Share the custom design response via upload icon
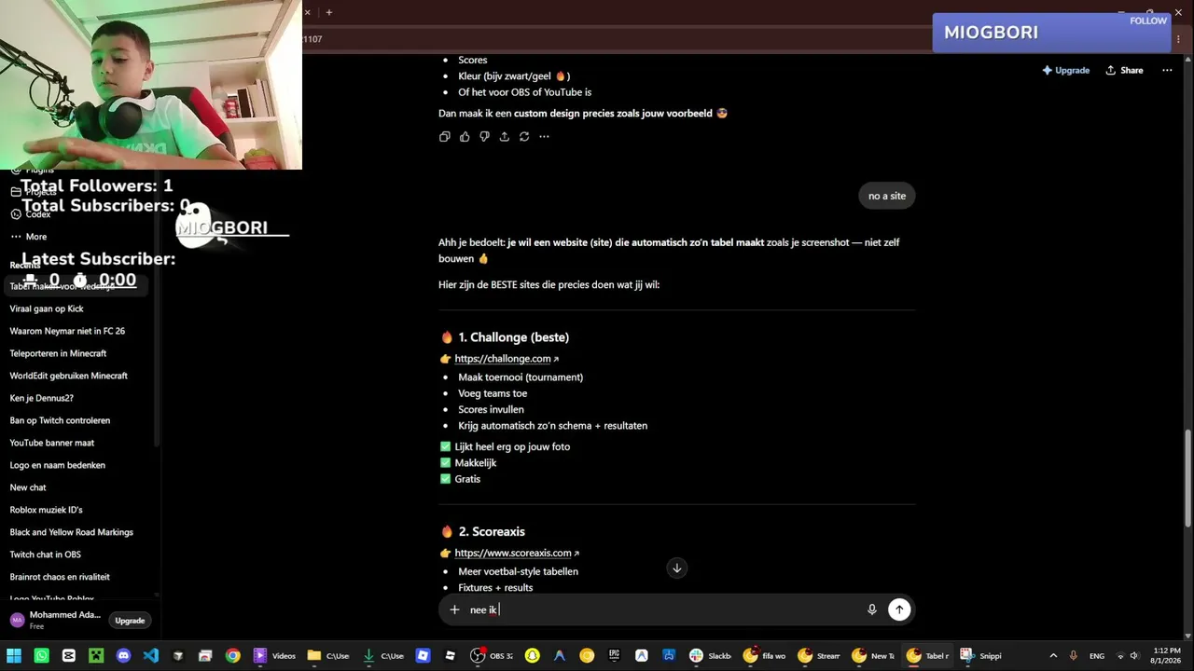This screenshot has width=1194, height=671. (x=505, y=137)
